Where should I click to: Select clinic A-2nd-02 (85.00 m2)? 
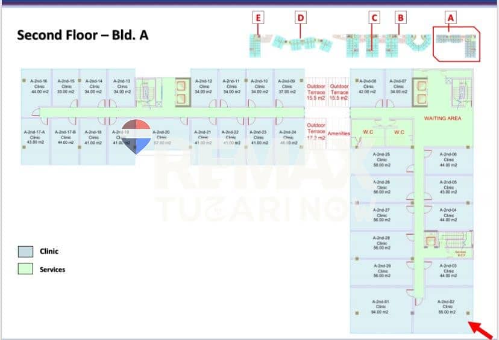(x=447, y=307)
